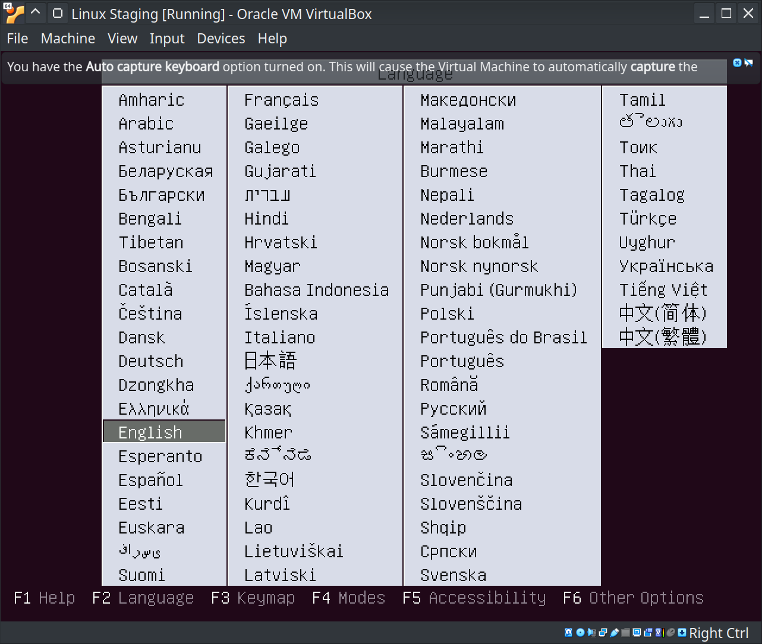This screenshot has width=762, height=644.
Task: Choose Français from the language list
Action: 281,100
